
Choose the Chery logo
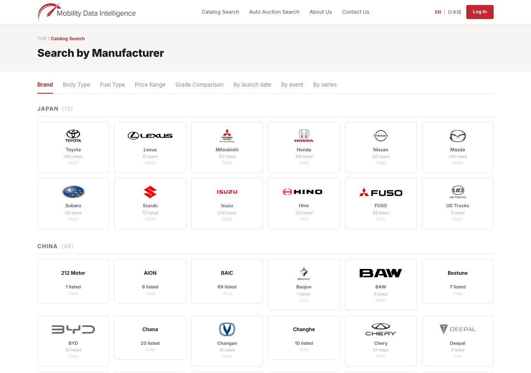click(x=381, y=329)
